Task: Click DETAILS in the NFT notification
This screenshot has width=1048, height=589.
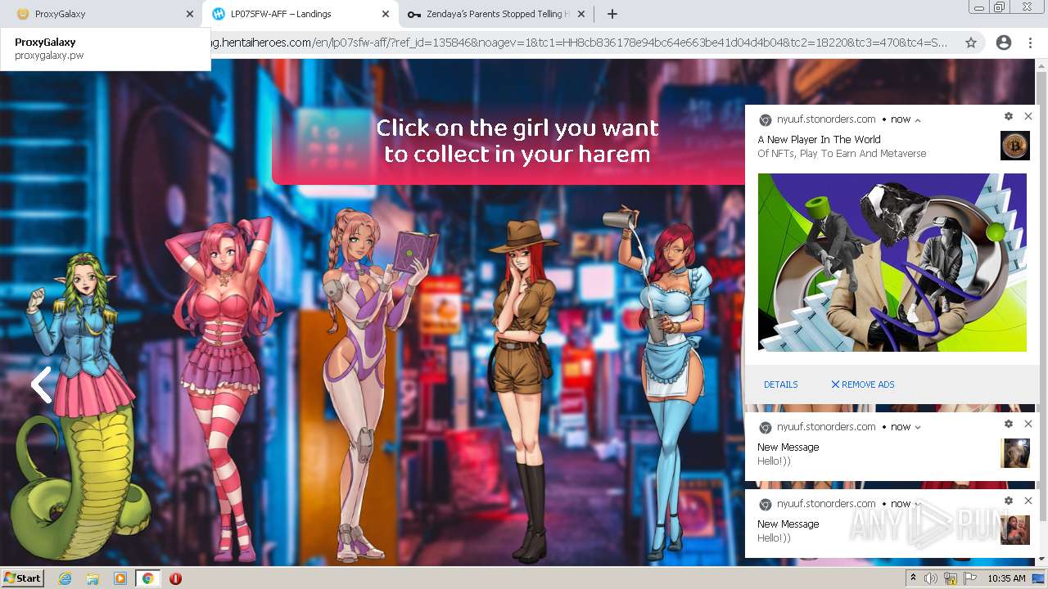Action: pos(781,384)
